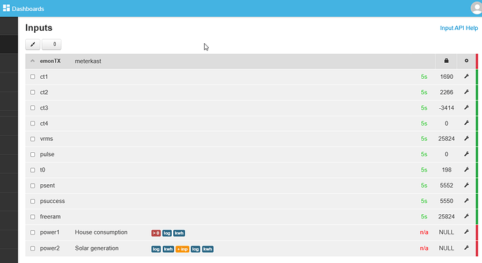This screenshot has height=263, width=482.
Task: Click the t0 value 198
Action: click(x=446, y=170)
